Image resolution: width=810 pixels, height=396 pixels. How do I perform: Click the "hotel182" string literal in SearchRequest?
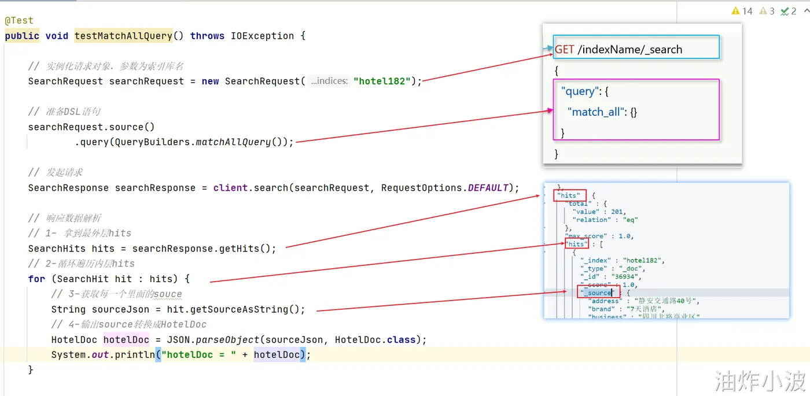tap(382, 81)
